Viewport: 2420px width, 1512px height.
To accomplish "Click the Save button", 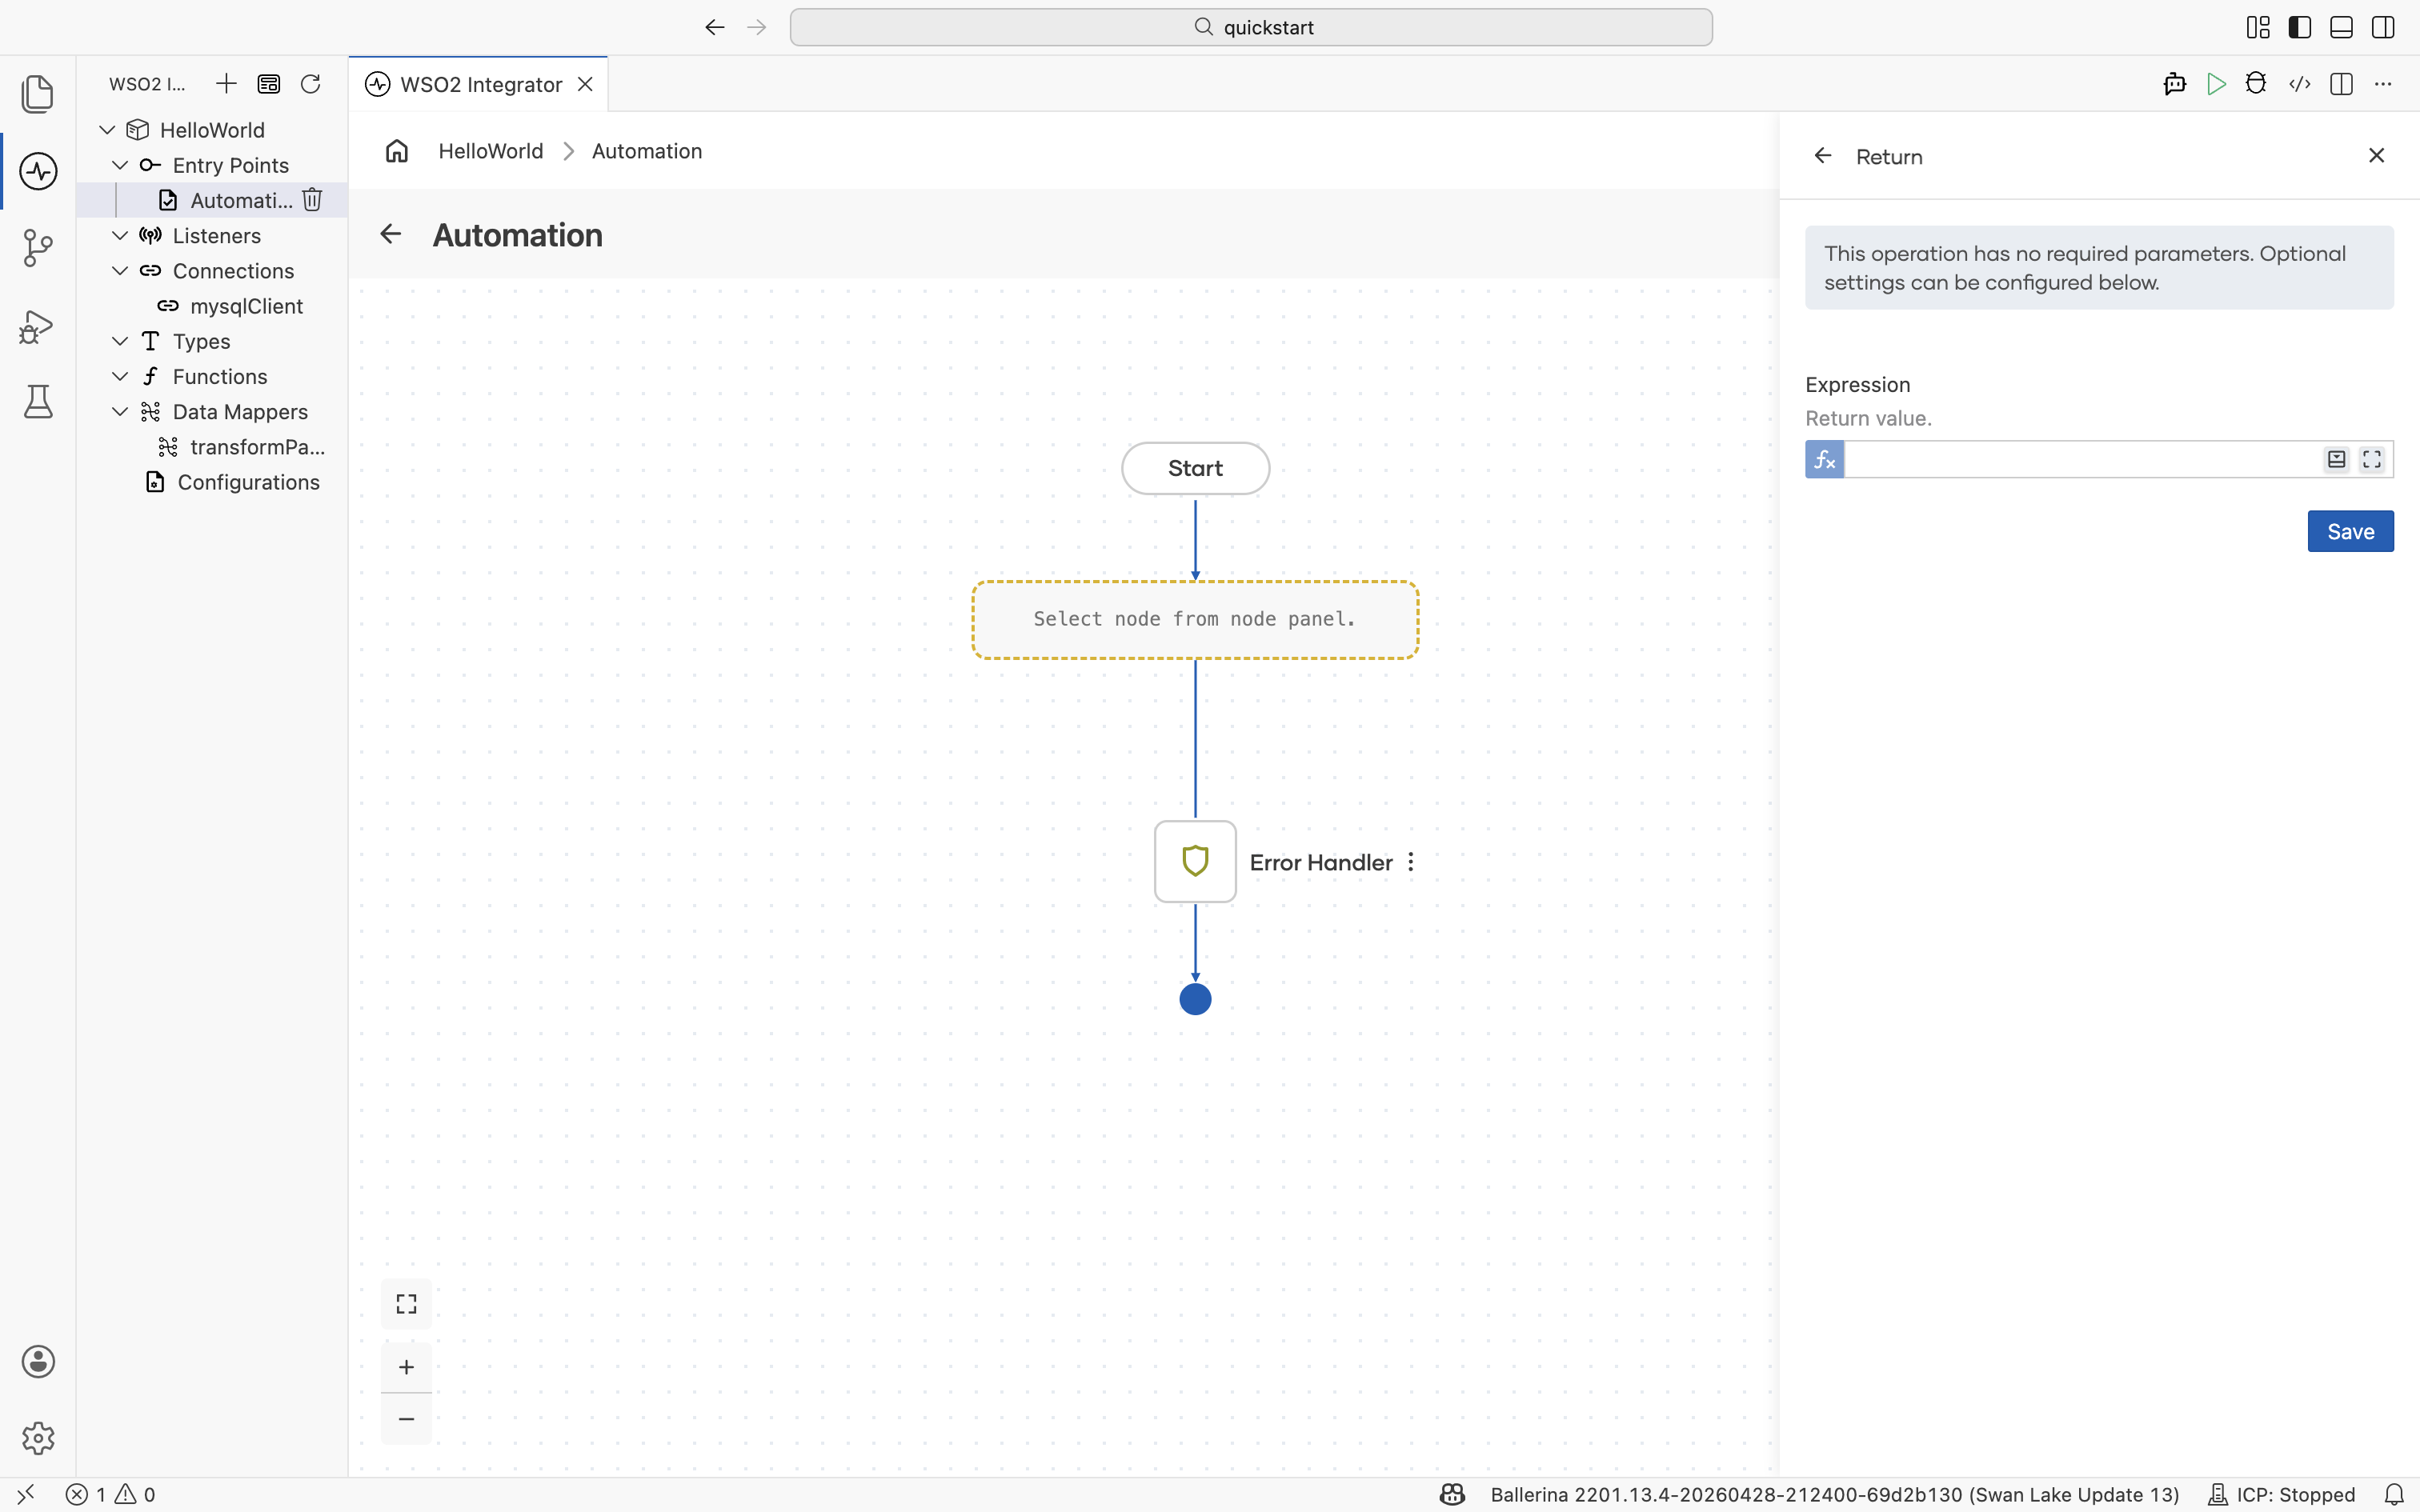I will [2350, 531].
